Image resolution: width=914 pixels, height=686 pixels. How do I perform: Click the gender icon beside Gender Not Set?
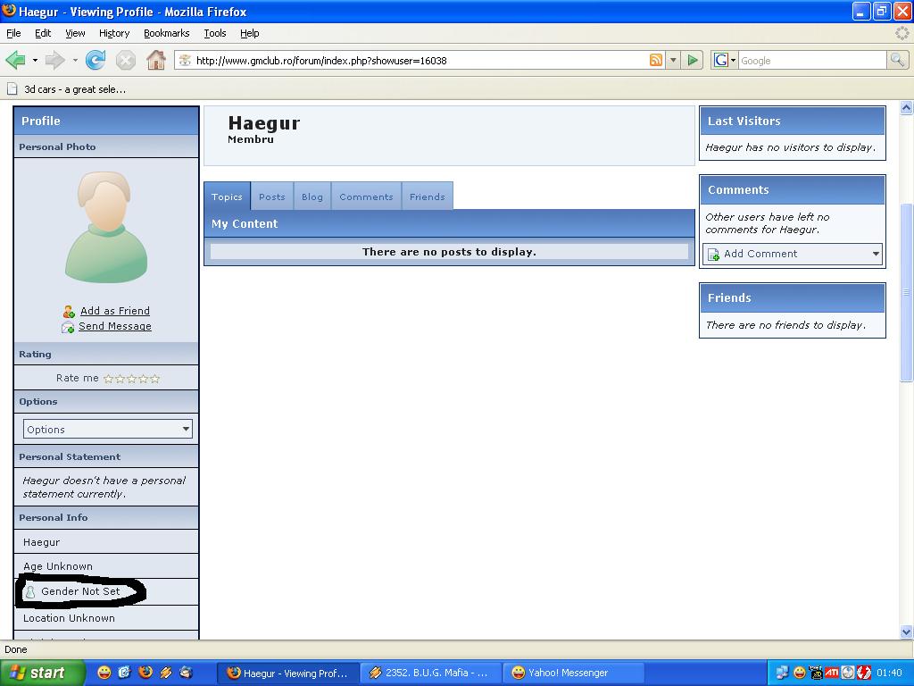(30, 592)
